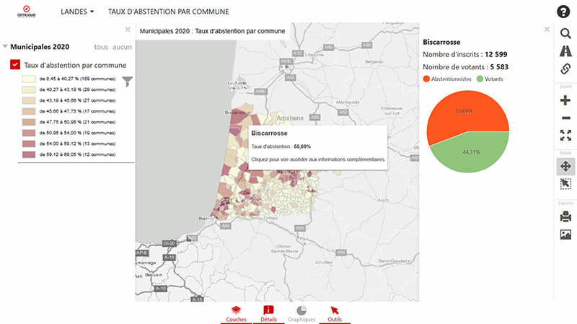Open the Outils tab
This screenshot has height=324, width=577.
click(335, 314)
